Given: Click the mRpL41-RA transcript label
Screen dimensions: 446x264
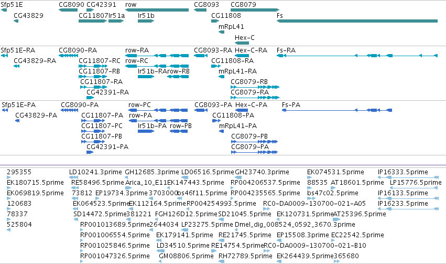Looking at the screenshot, I should pos(238,71).
